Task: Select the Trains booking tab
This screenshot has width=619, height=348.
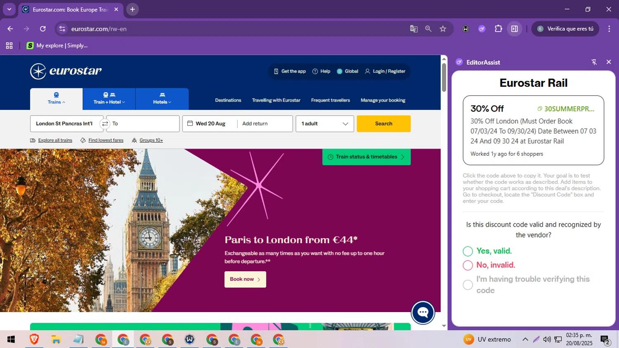Action: tap(56, 99)
